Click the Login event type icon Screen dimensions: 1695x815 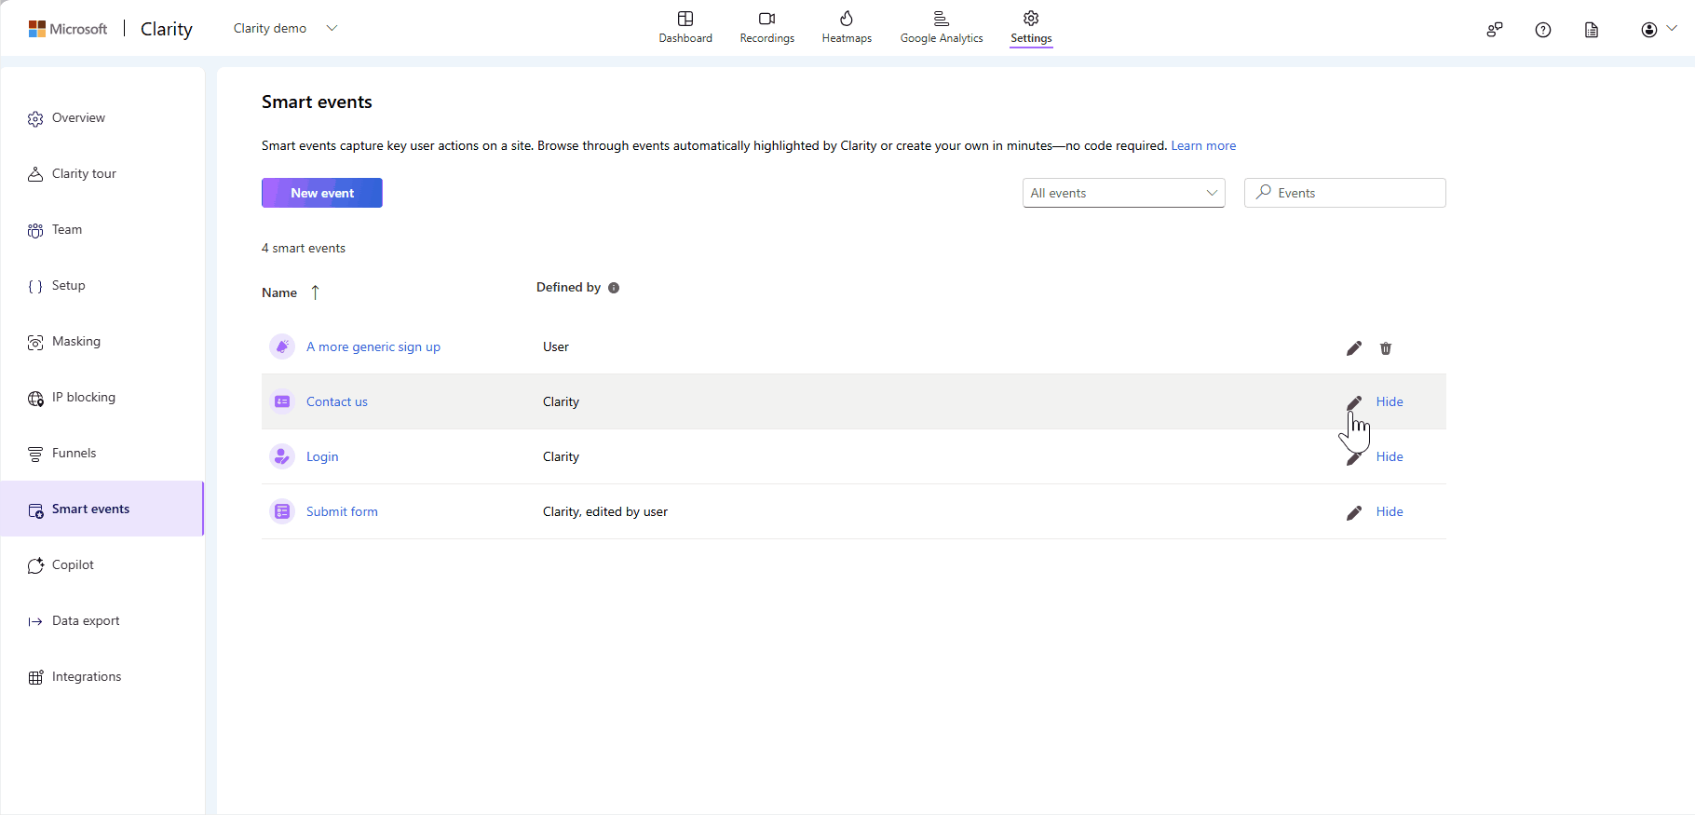(x=282, y=456)
